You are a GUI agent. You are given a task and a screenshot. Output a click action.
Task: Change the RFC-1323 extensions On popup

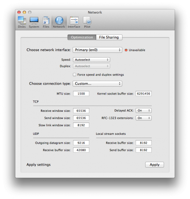click(x=144, y=118)
